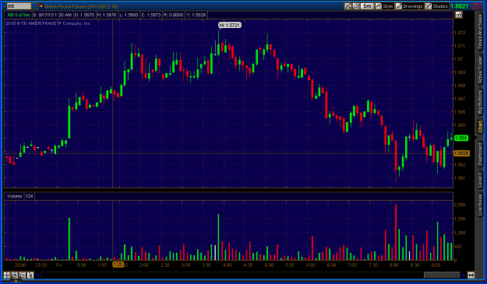The width and height of the screenshot is (487, 284).
Task: Click the symbol input field at top left
Action: coord(19,6)
